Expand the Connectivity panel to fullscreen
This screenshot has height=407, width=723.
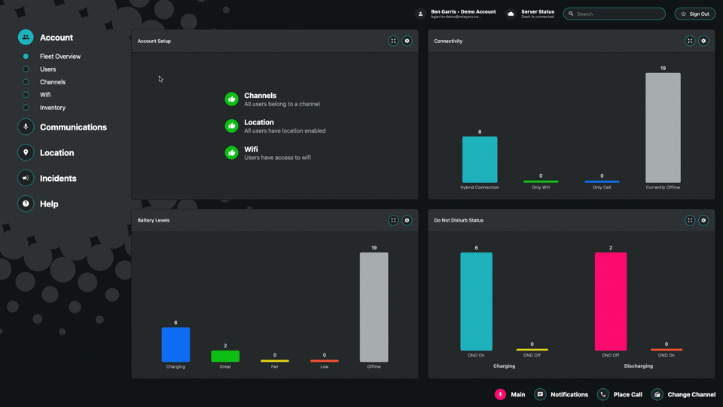pos(690,41)
